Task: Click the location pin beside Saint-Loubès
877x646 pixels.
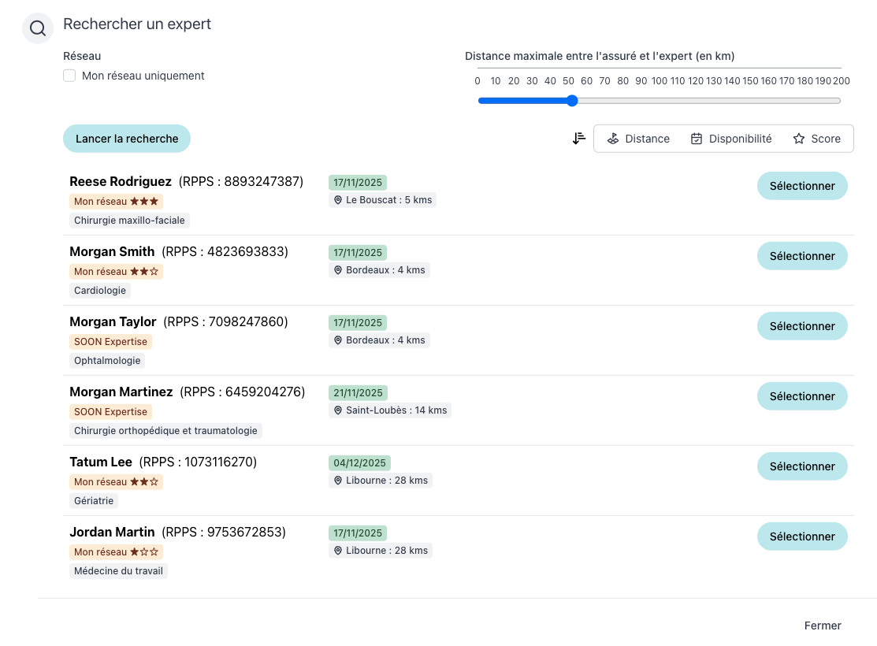Action: point(338,410)
